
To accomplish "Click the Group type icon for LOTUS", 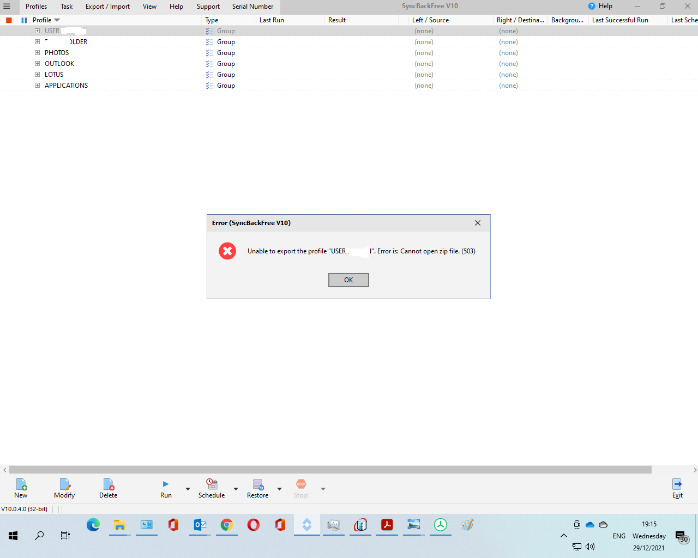I will (209, 75).
